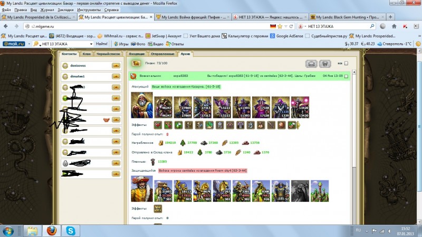Click the envelope button above the report
This screenshot has width=422, height=237.
[312, 64]
